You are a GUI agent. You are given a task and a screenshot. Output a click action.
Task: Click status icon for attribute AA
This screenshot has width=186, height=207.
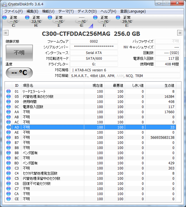click(9, 112)
